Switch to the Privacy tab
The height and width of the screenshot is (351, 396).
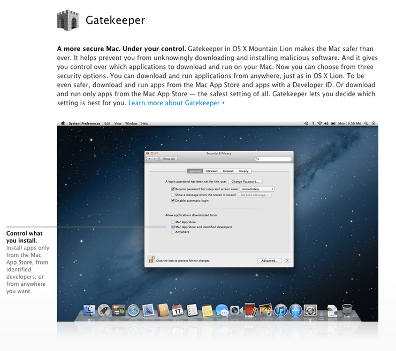pos(243,171)
